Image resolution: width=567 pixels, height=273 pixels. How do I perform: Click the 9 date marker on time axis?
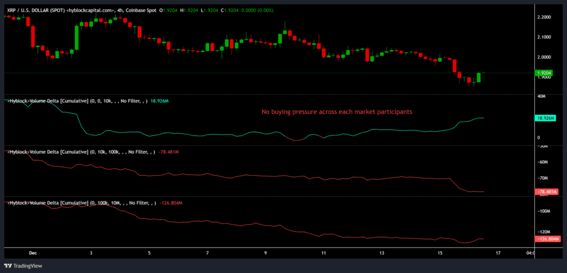[265, 253]
